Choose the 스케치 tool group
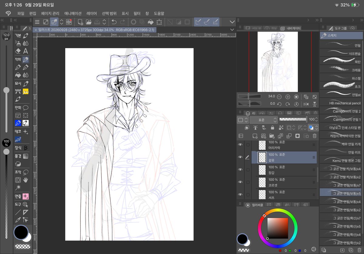The height and width of the screenshot is (254, 364). tap(341, 35)
